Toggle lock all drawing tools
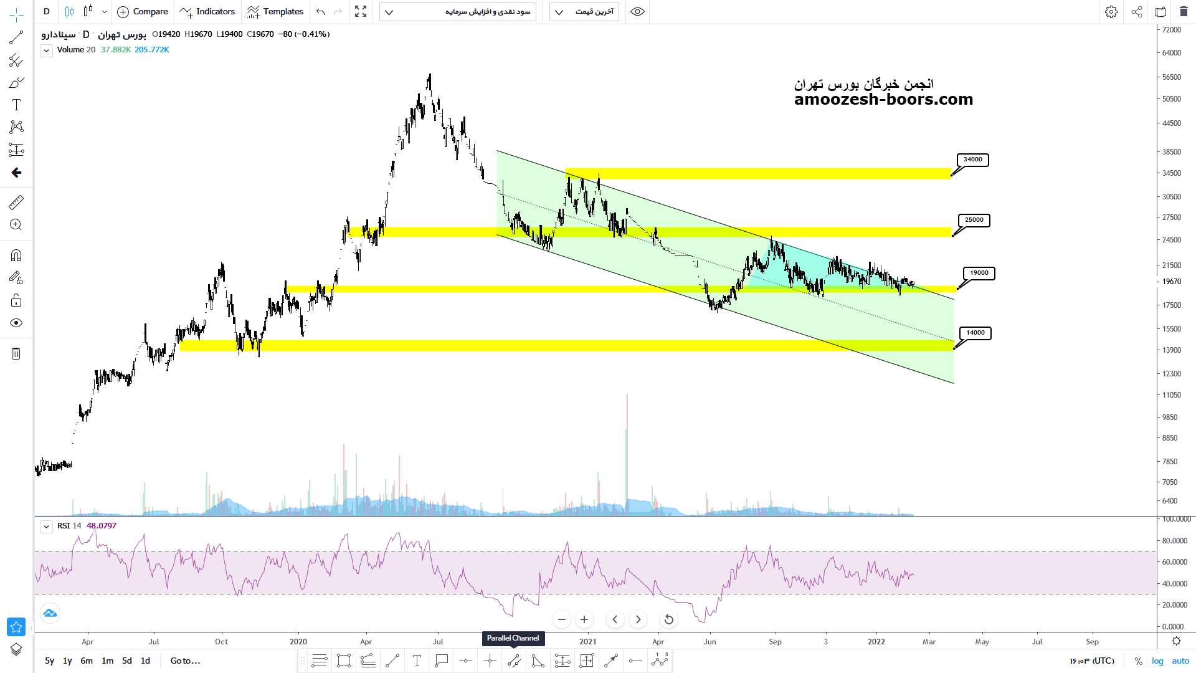This screenshot has height=673, width=1196. tap(16, 301)
